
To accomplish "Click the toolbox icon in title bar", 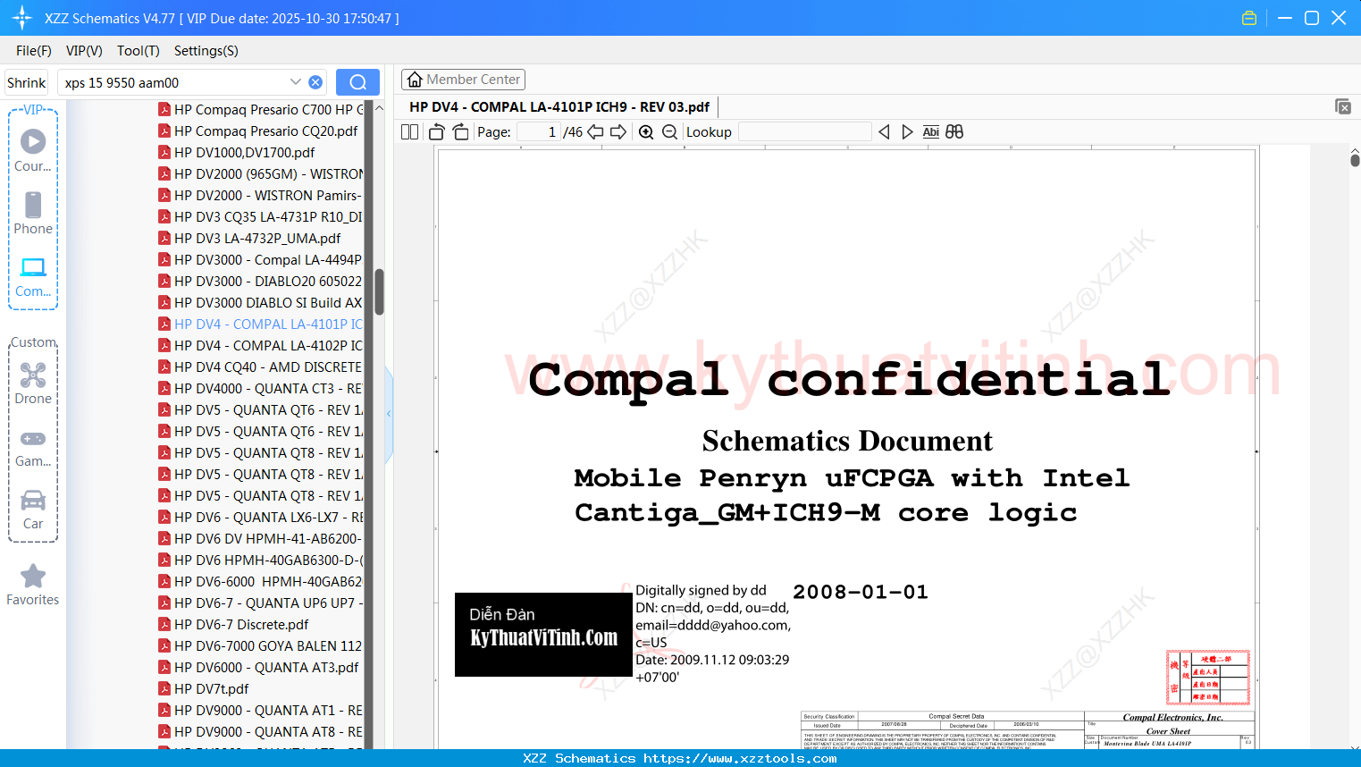I will [x=1249, y=18].
